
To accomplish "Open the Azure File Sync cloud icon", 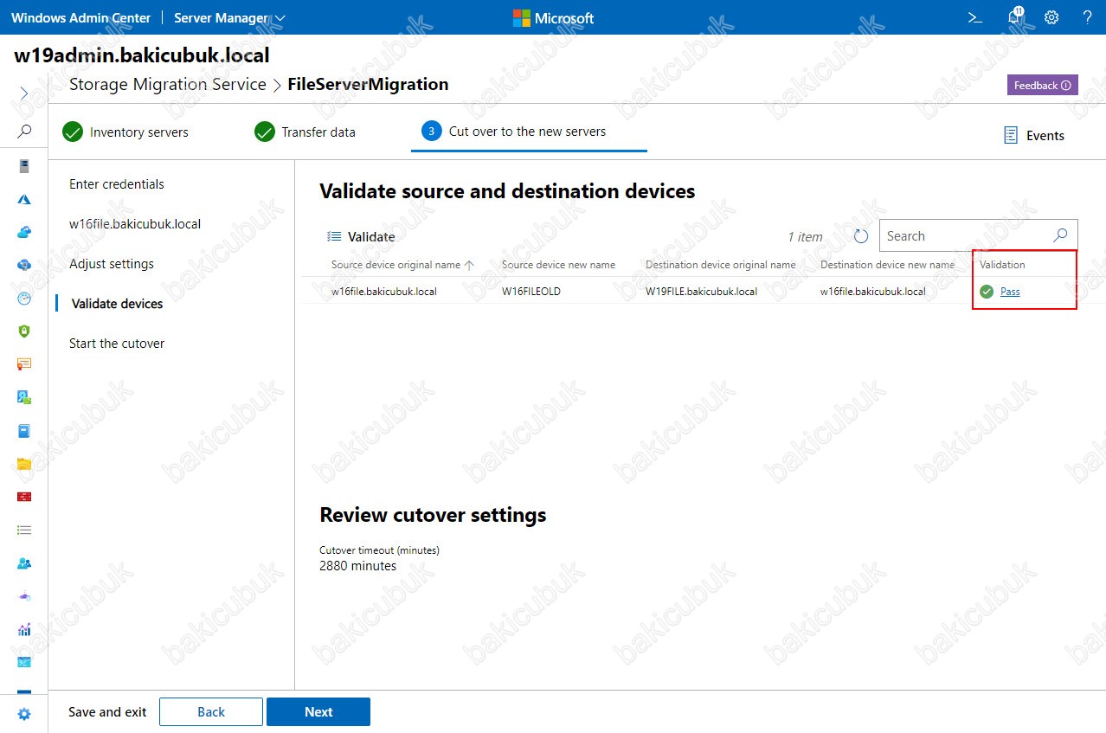I will pyautogui.click(x=24, y=265).
